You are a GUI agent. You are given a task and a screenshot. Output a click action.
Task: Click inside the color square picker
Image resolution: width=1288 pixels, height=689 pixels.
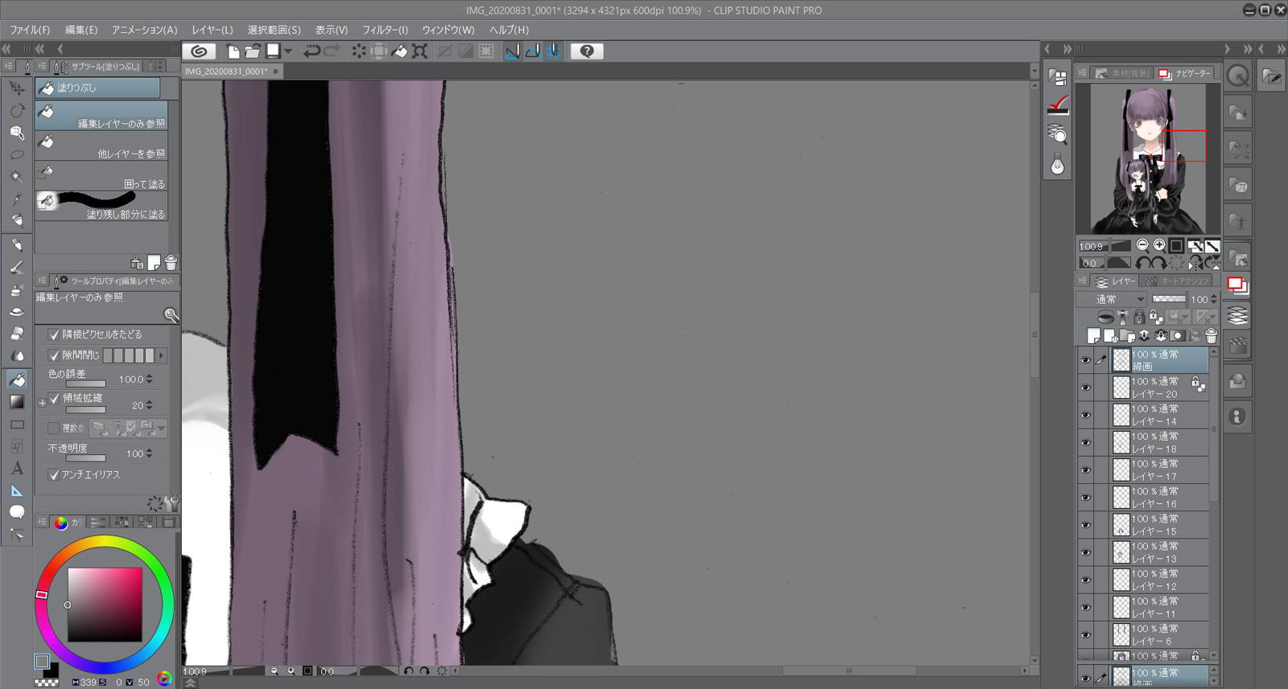(x=105, y=604)
